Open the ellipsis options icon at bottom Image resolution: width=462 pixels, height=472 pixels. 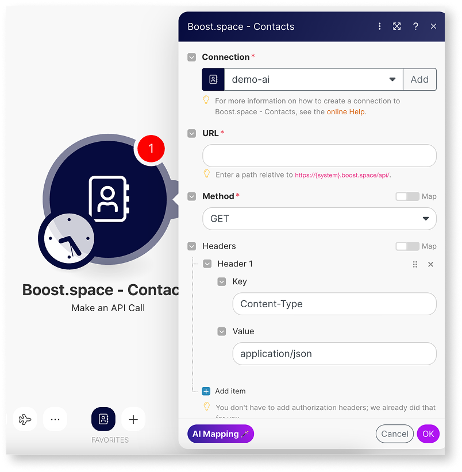point(55,419)
